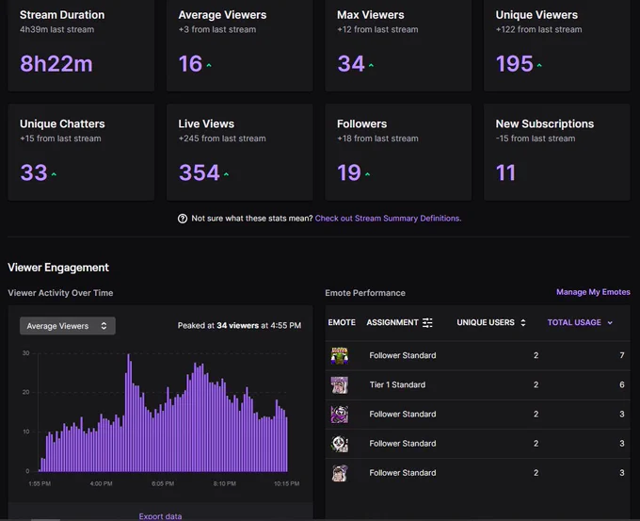Viewport: 640px width, 521px height.
Task: Open the Assignment filter sliders icon
Action: coord(427,323)
